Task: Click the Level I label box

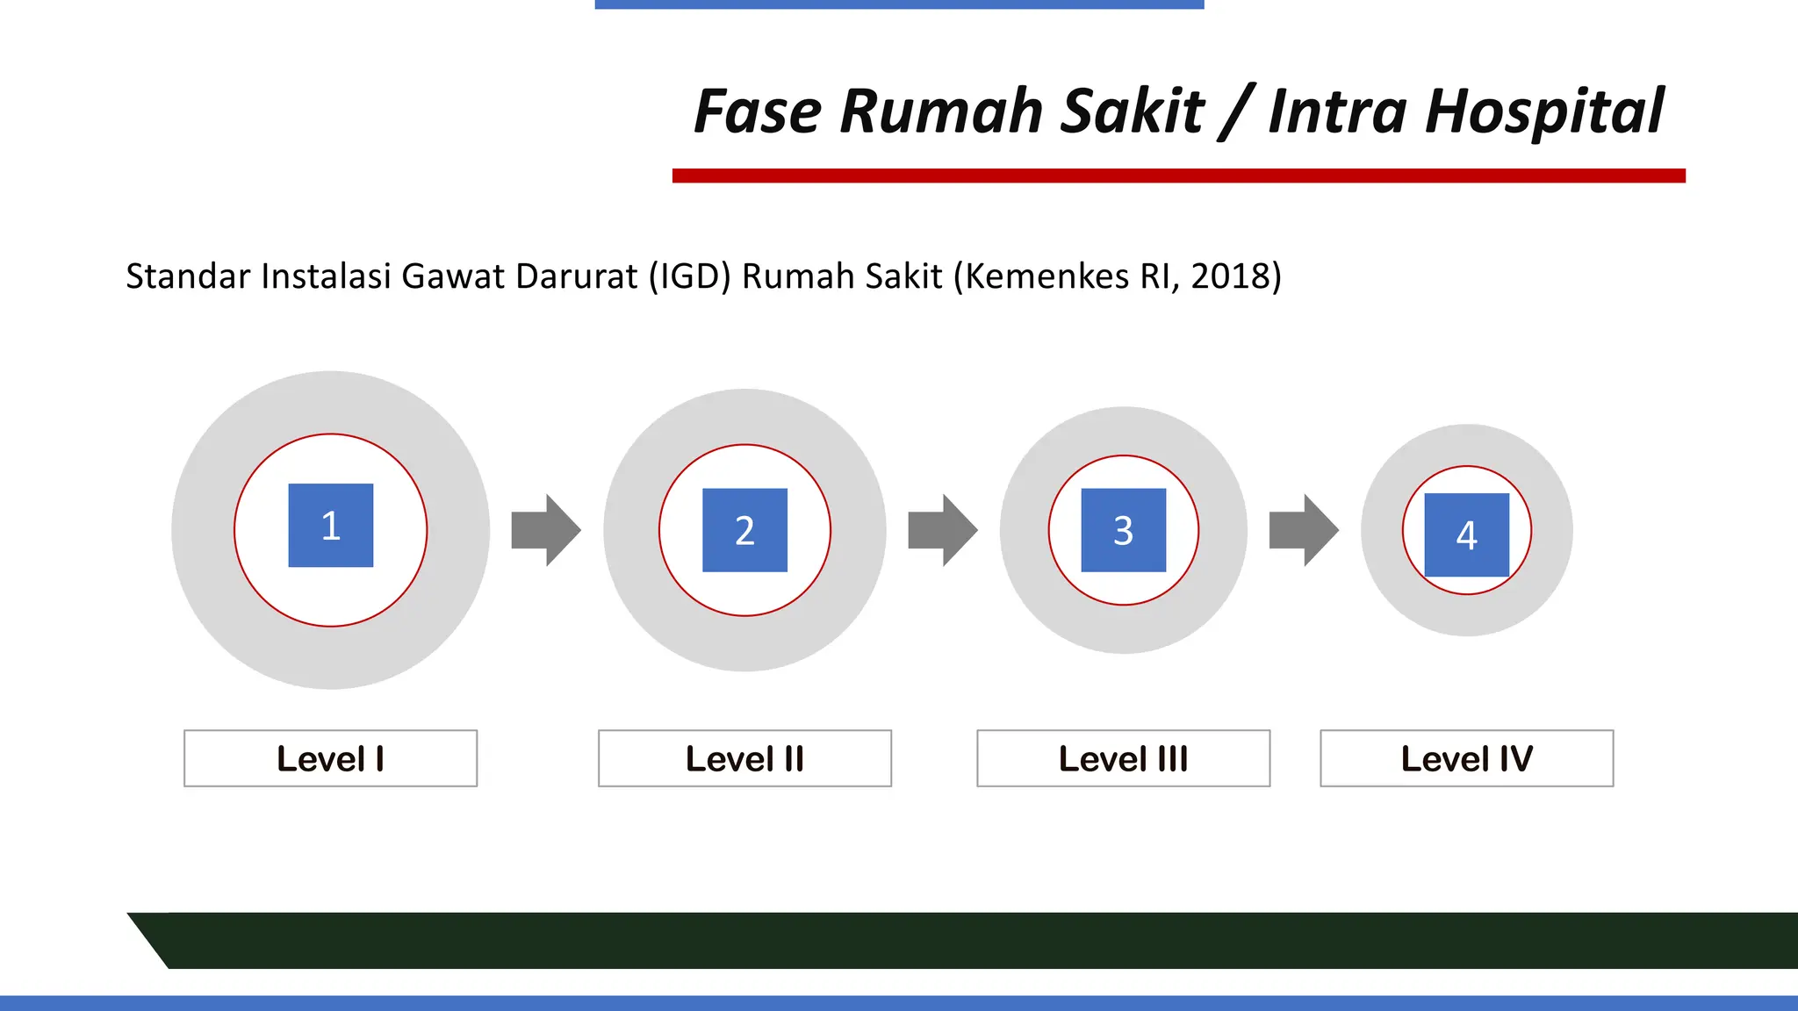Action: [330, 758]
